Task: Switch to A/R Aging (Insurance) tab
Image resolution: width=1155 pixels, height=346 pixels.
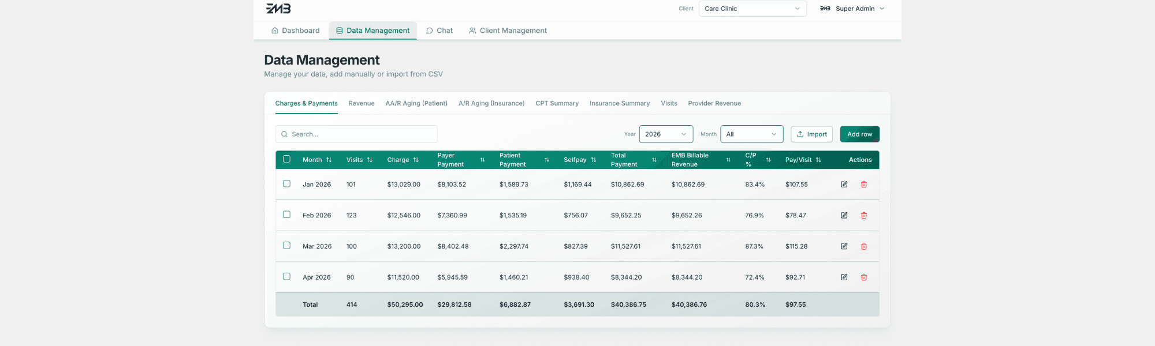Action: coord(491,103)
